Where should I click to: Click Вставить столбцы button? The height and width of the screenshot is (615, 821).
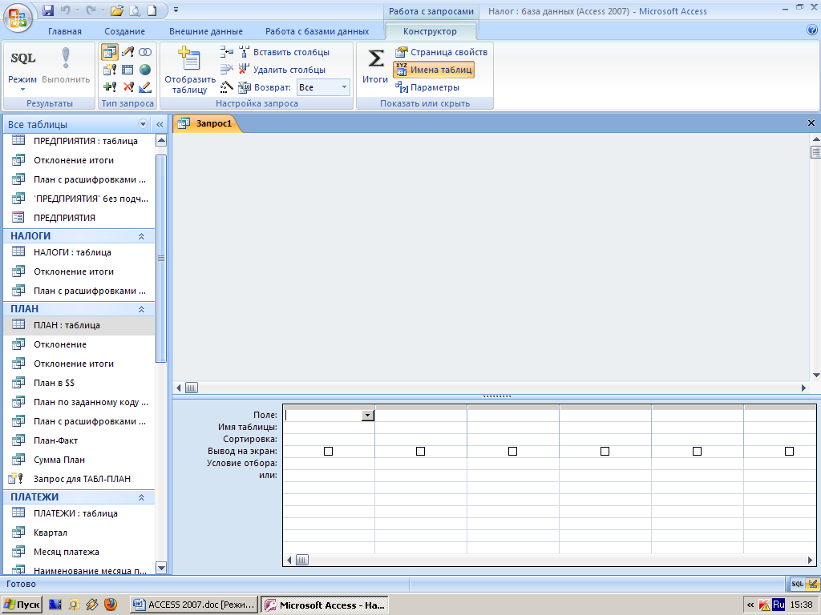[285, 52]
